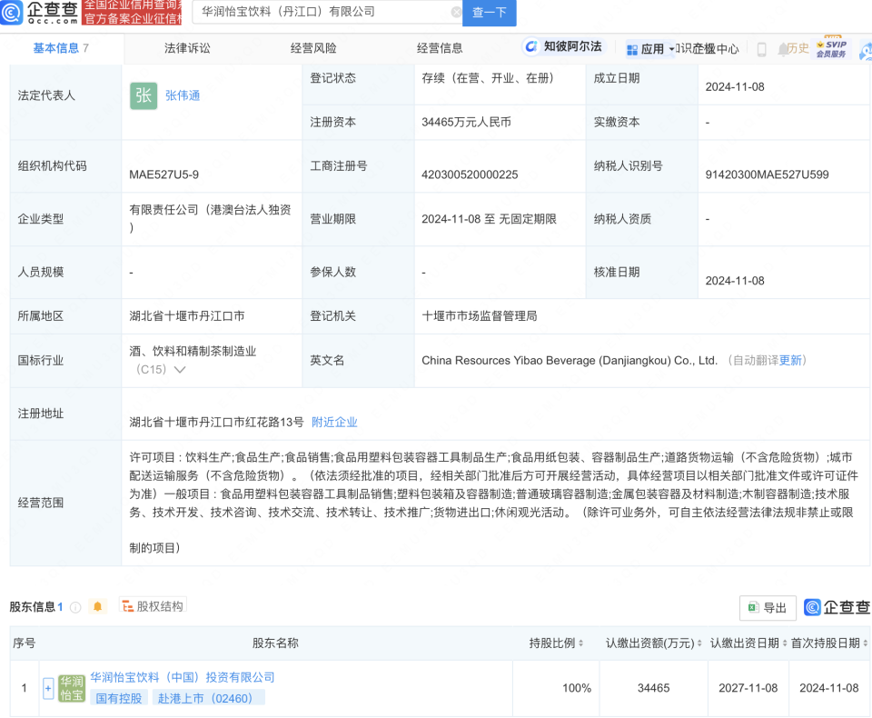
Task: Click 股东信息 section heading
Action: (33, 607)
